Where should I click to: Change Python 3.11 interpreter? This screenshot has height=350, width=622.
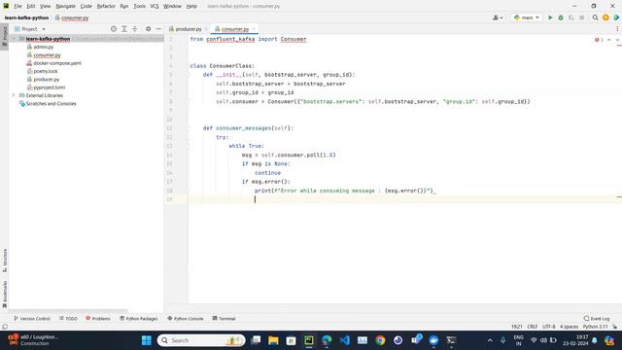(x=595, y=327)
